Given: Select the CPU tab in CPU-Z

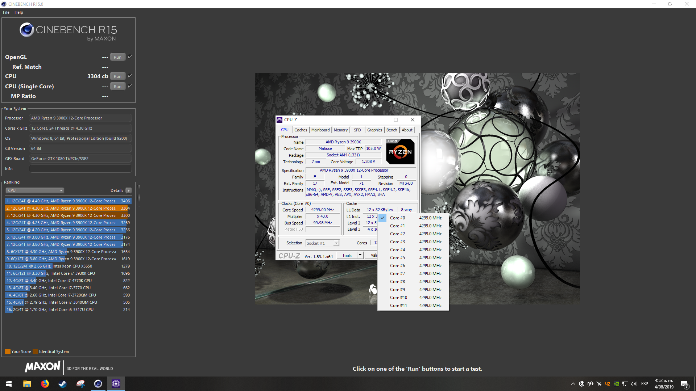Looking at the screenshot, I should pos(285,130).
